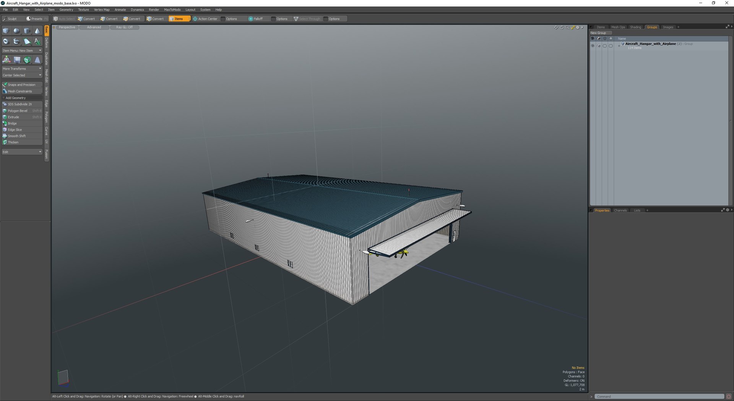The width and height of the screenshot is (734, 401).
Task: Click the render column header toggle
Action: (599, 39)
